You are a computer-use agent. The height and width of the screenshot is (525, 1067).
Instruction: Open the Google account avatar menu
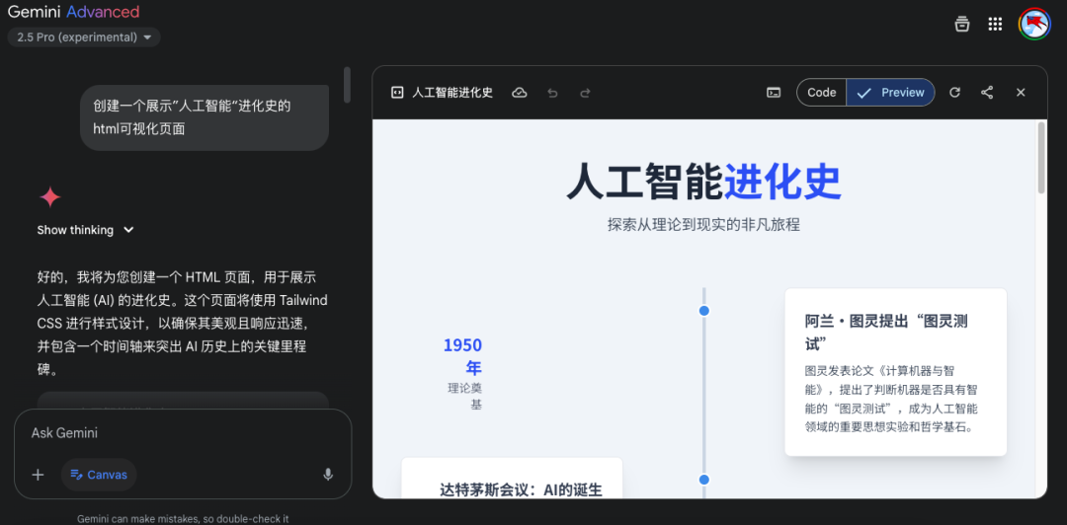[x=1033, y=24]
